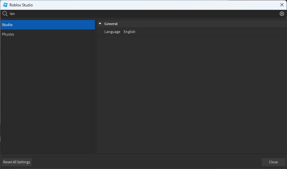
Task: Click the Close button at the bottom
Action: 273,162
